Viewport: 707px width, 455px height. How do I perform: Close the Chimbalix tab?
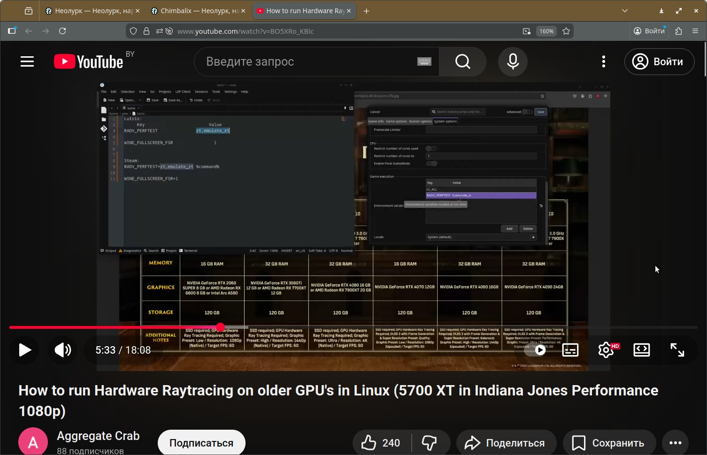243,11
